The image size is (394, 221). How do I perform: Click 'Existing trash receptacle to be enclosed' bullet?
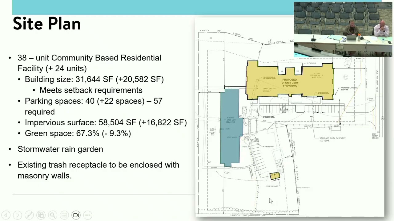pyautogui.click(x=98, y=170)
